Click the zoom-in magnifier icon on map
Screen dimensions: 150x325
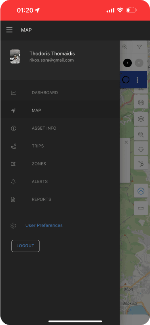point(125,47)
